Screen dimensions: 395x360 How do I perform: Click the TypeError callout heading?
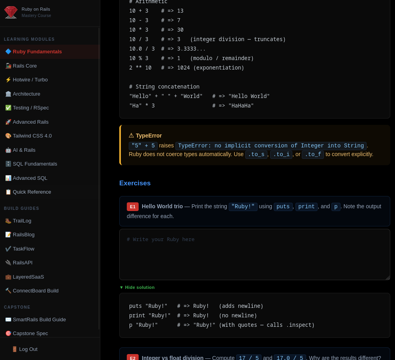[x=149, y=136]
